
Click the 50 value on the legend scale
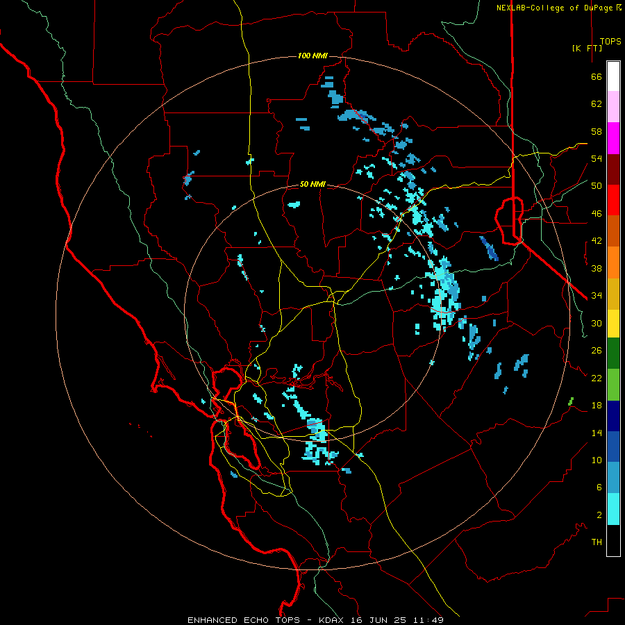[597, 186]
